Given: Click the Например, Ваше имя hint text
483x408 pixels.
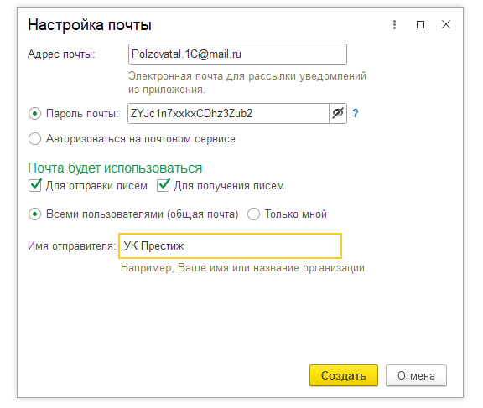Looking at the screenshot, I should tap(244, 268).
